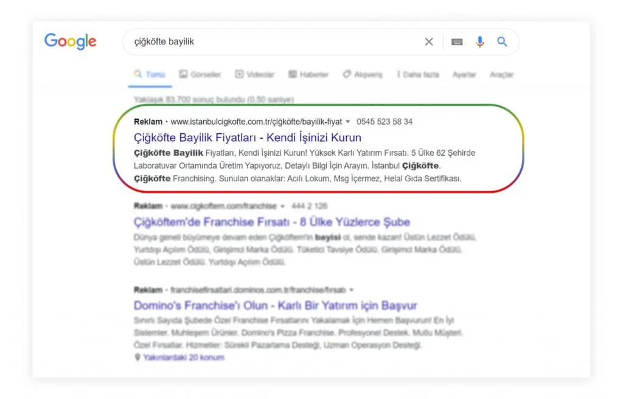Image resolution: width=623 pixels, height=399 pixels.
Task: Click Yakınlardaki 20 konum link
Action: 184,358
